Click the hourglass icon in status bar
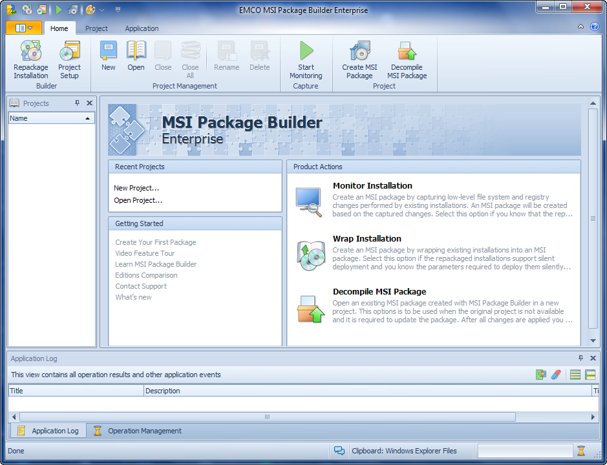Image resolution: width=607 pixels, height=465 pixels. [x=581, y=451]
